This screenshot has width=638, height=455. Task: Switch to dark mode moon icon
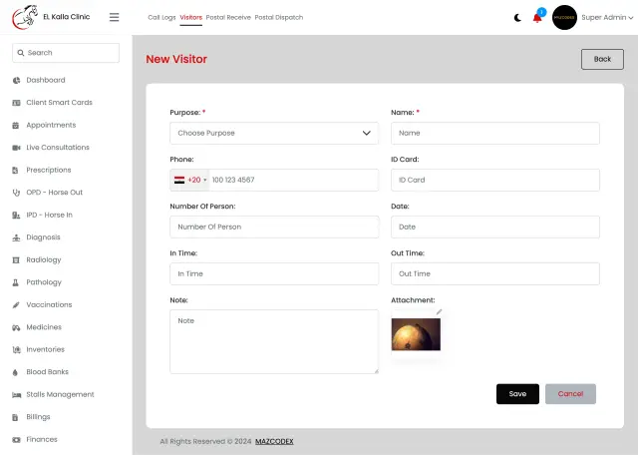tap(517, 18)
